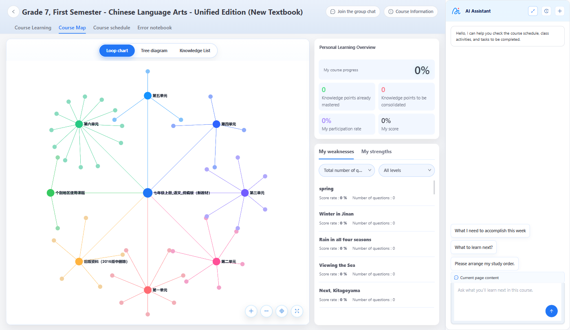Screen dimensions: 570x330
Task: Open the Error notebook tab
Action: point(155,28)
